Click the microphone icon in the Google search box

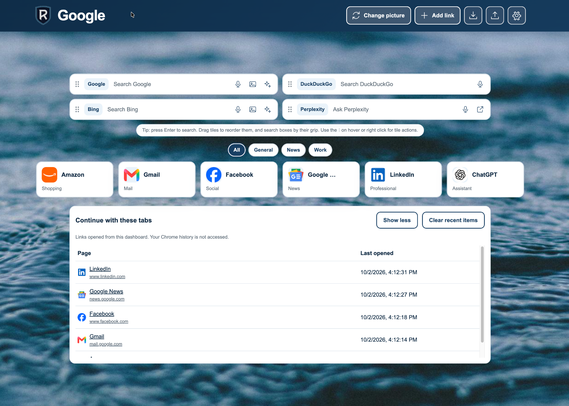click(238, 84)
